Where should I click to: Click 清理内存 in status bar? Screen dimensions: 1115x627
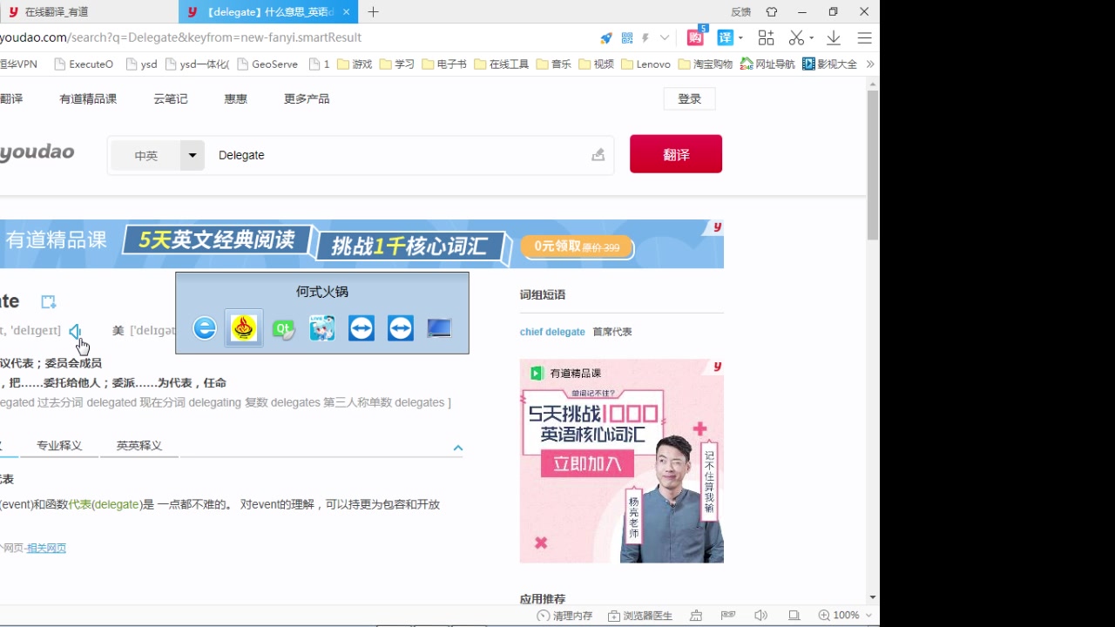[565, 616]
